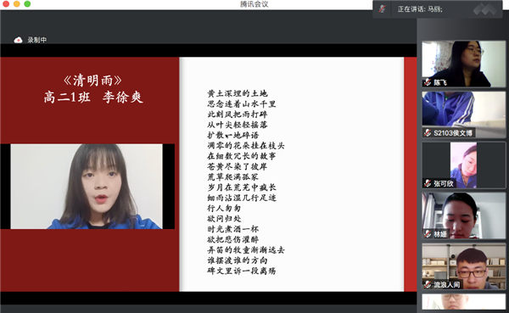Click the muted microphone icon beside 陈飞
Viewport: 509px width, 313px height.
(428, 82)
